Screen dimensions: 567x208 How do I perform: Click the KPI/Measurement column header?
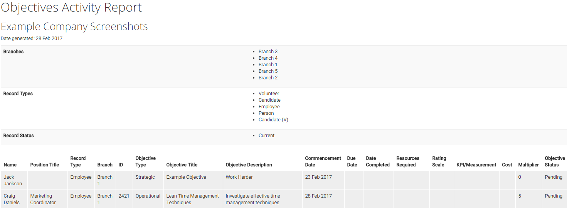tap(476, 165)
